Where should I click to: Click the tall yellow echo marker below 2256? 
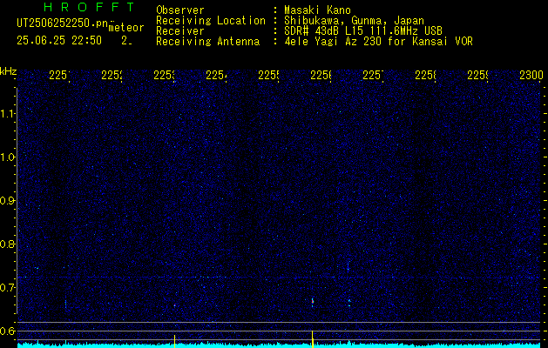(312, 339)
